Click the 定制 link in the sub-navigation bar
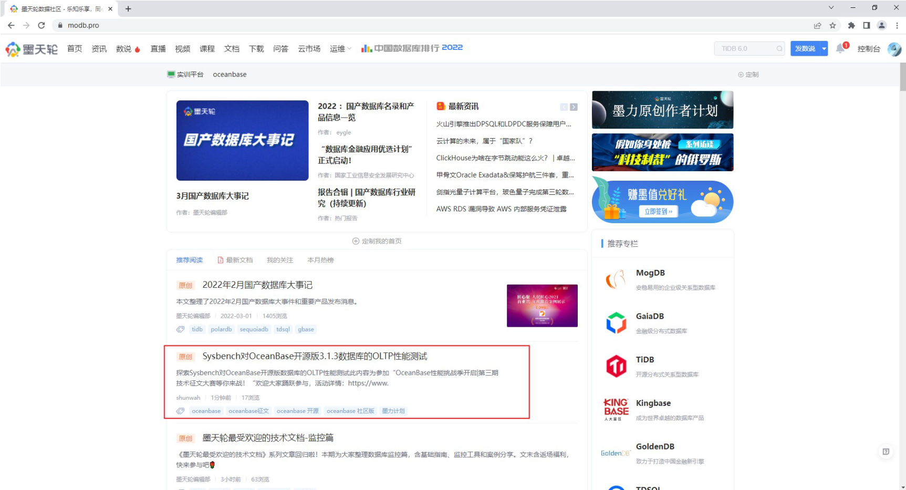Screen dimensions: 906x490 click(x=748, y=75)
